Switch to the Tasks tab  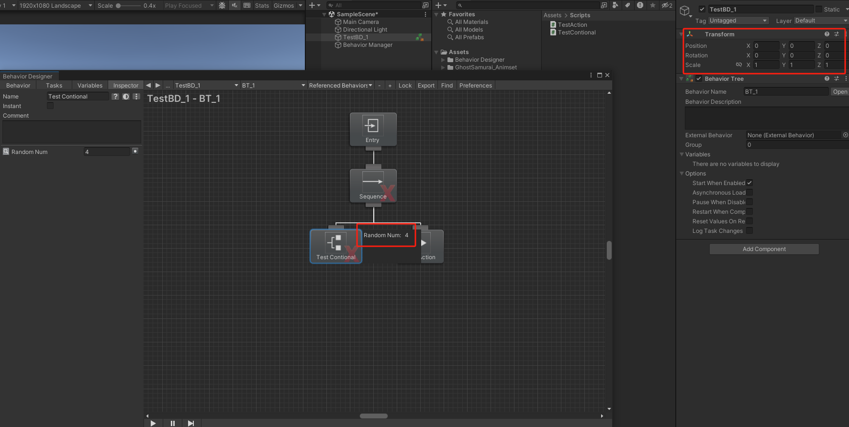pyautogui.click(x=54, y=85)
